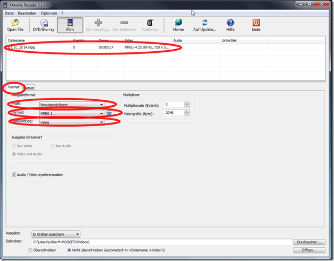Click the Ende exit icon

(x=257, y=25)
